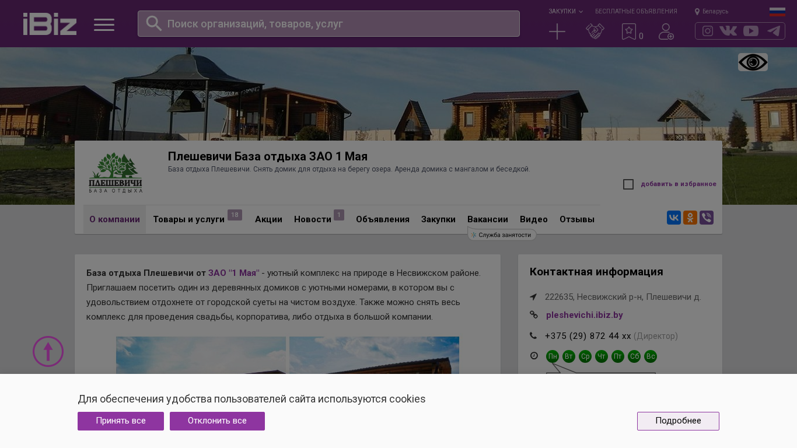
Task: Click the phone handset icon
Action: (x=533, y=336)
